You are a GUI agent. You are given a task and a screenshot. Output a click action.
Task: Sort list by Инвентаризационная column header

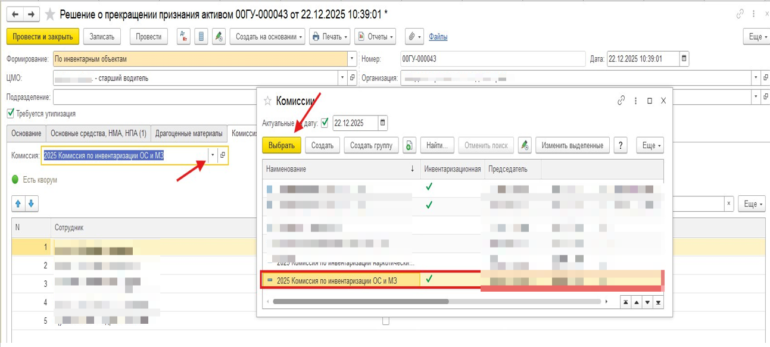(453, 169)
